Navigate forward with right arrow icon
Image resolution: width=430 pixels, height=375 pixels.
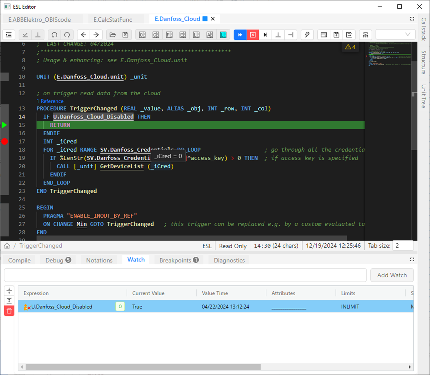[x=96, y=35]
